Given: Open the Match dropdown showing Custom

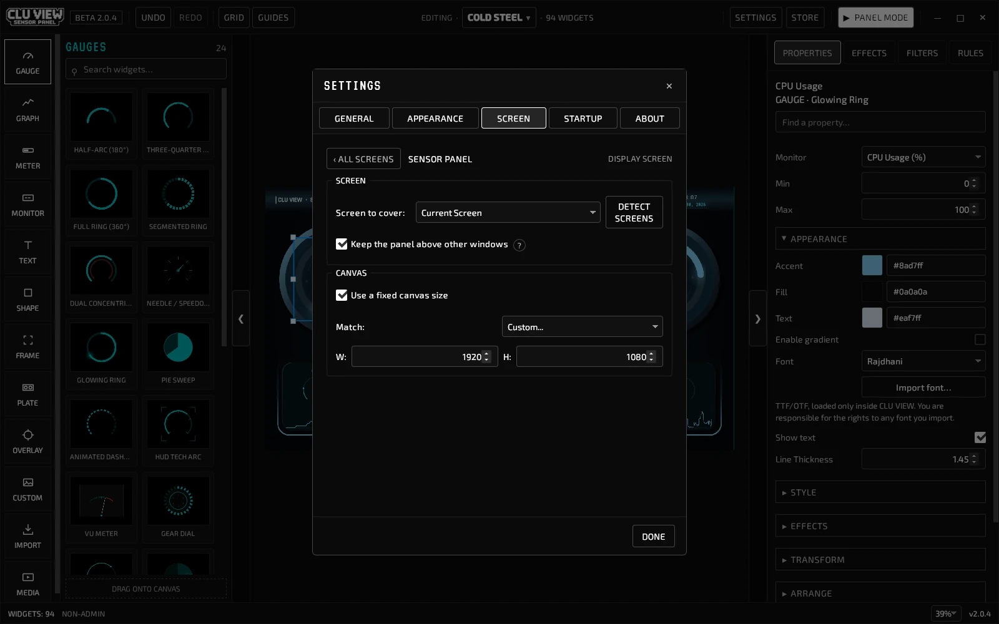Looking at the screenshot, I should tap(582, 327).
